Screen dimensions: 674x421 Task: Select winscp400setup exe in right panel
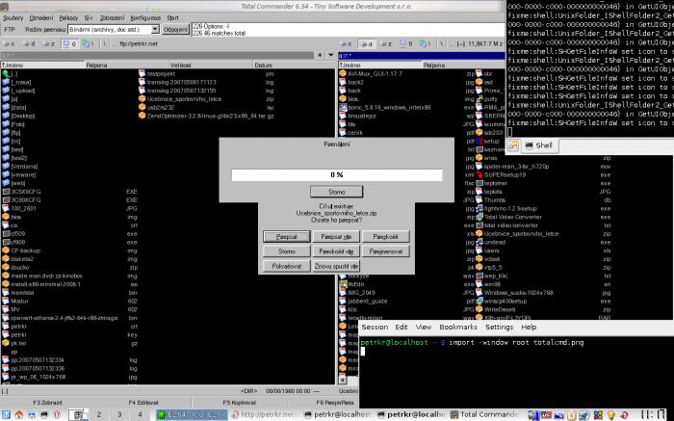coord(505,301)
